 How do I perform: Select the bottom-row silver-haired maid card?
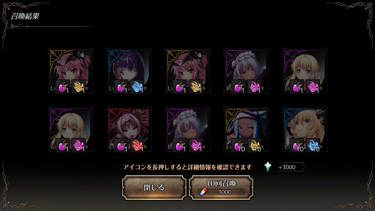pos(187,129)
